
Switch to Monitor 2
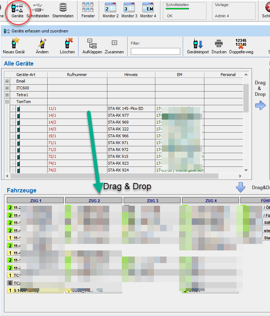110,10
